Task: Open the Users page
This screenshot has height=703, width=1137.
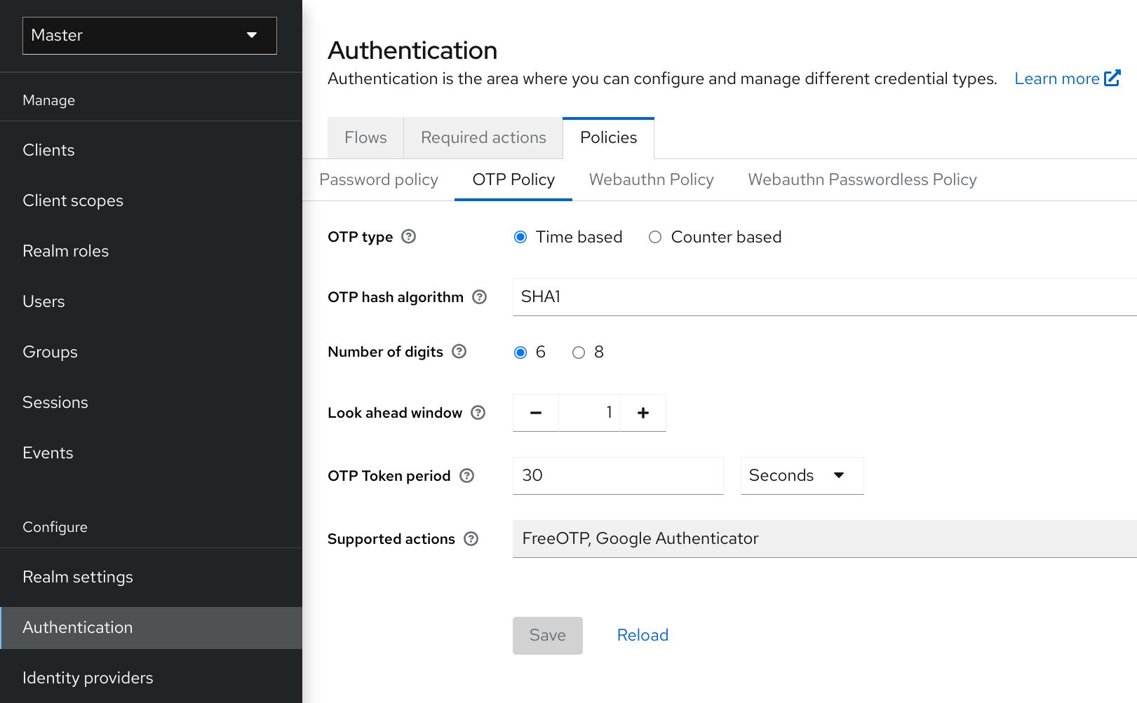Action: click(x=151, y=301)
